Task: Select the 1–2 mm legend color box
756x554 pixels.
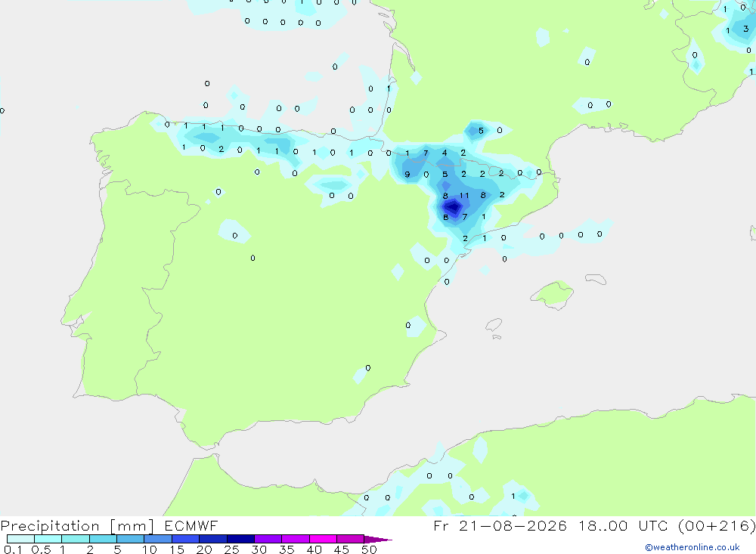Action: 75,539
